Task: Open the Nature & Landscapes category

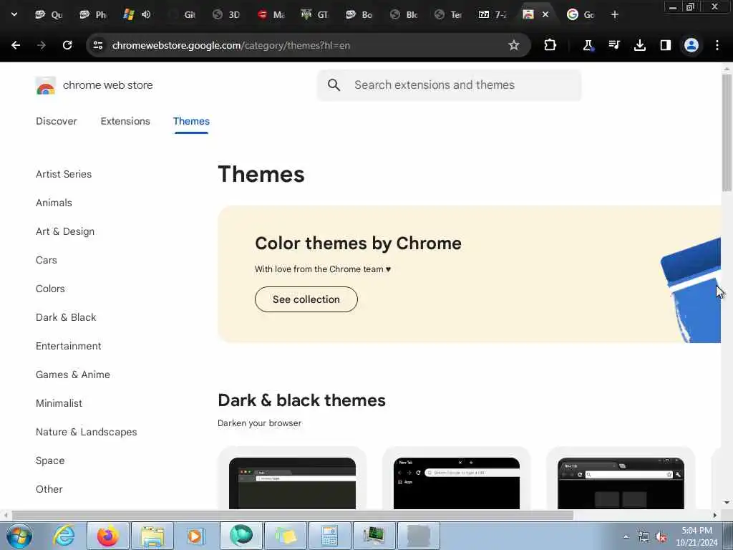Action: [86, 432]
